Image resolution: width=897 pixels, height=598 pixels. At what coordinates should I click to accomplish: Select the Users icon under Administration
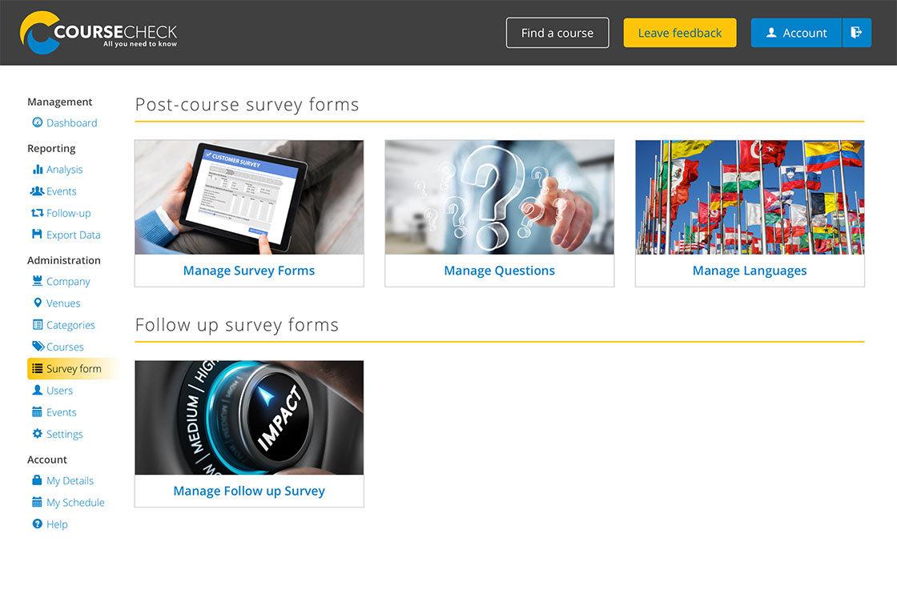[x=36, y=391]
